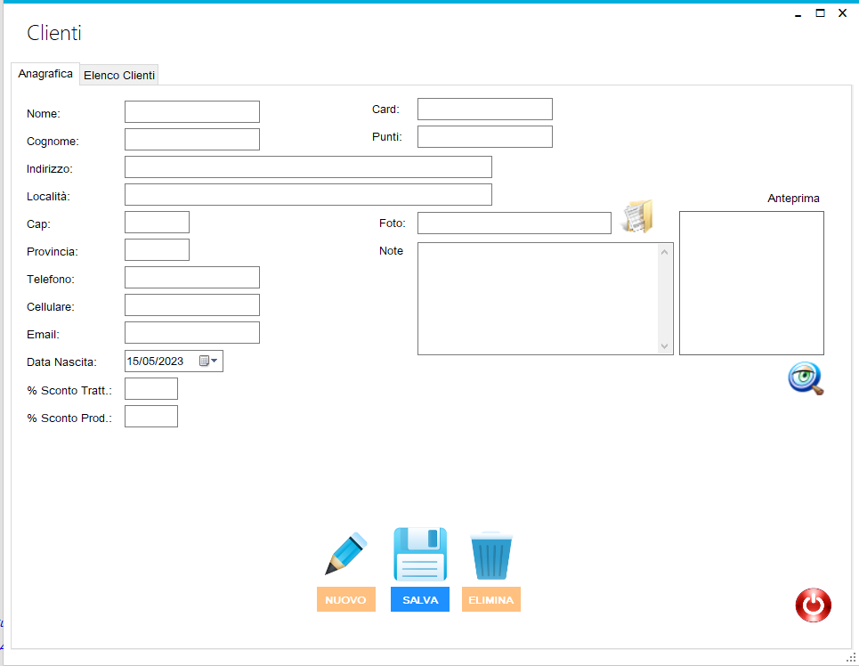This screenshot has height=666, width=859.
Task: Click the trash bin delete icon
Action: [491, 556]
